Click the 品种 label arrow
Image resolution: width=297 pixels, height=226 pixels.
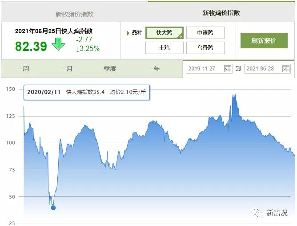[x=128, y=33]
